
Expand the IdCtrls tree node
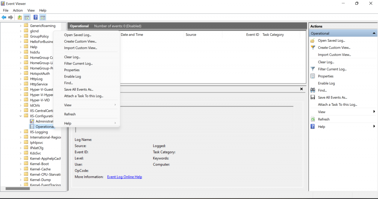click(x=21, y=105)
